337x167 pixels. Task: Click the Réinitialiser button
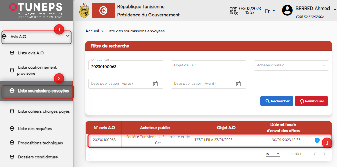pos(311,101)
